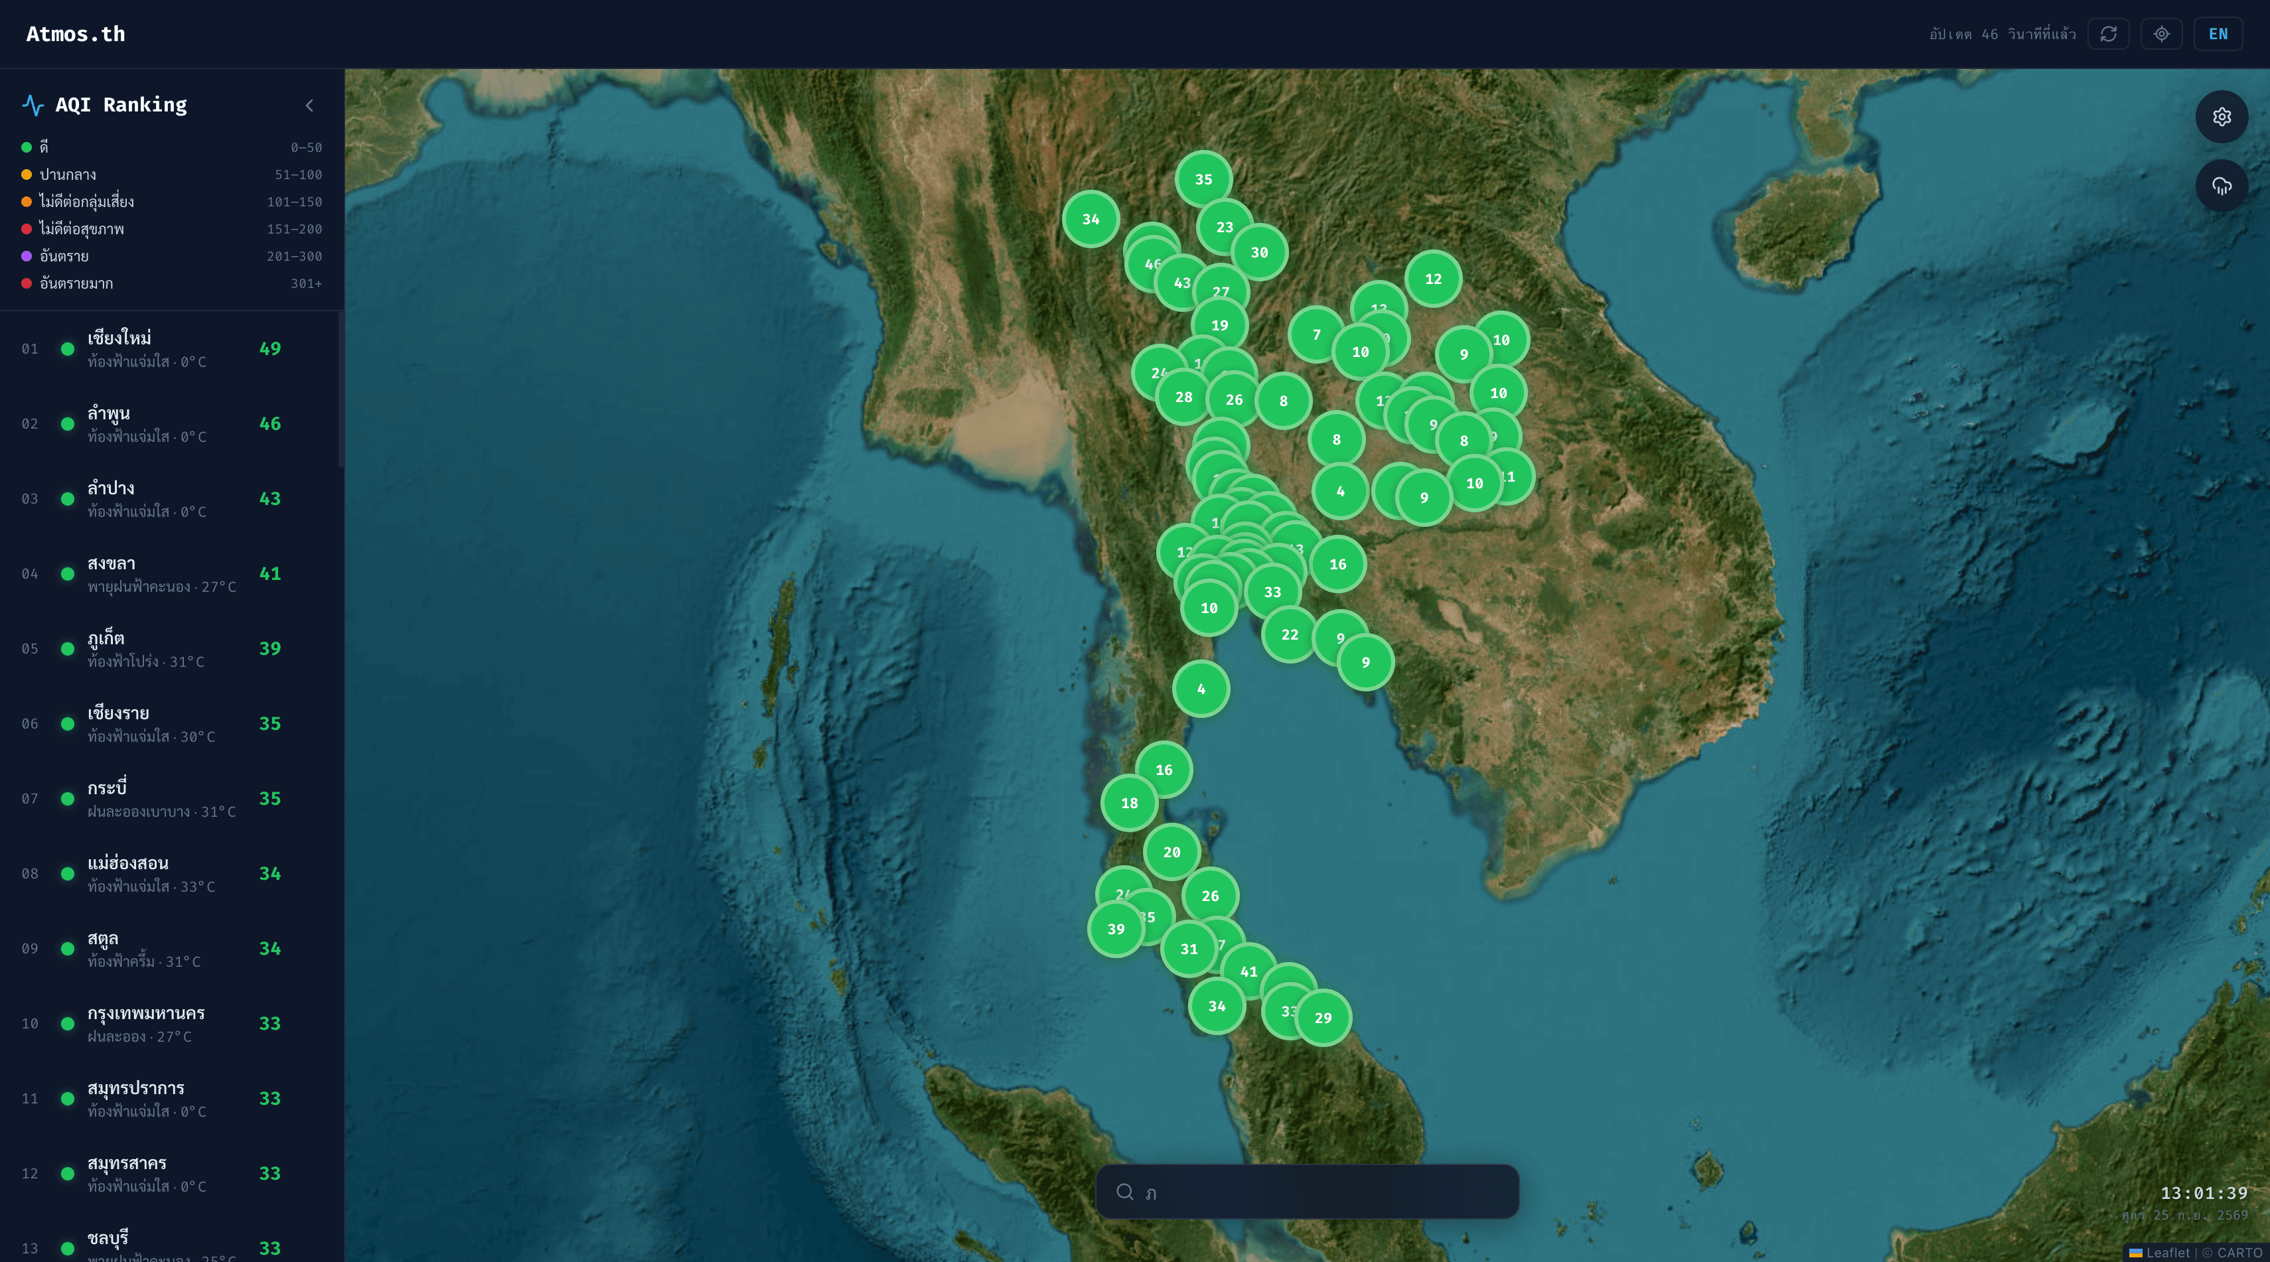
Task: Select the map marker showing 29
Action: click(1323, 1017)
